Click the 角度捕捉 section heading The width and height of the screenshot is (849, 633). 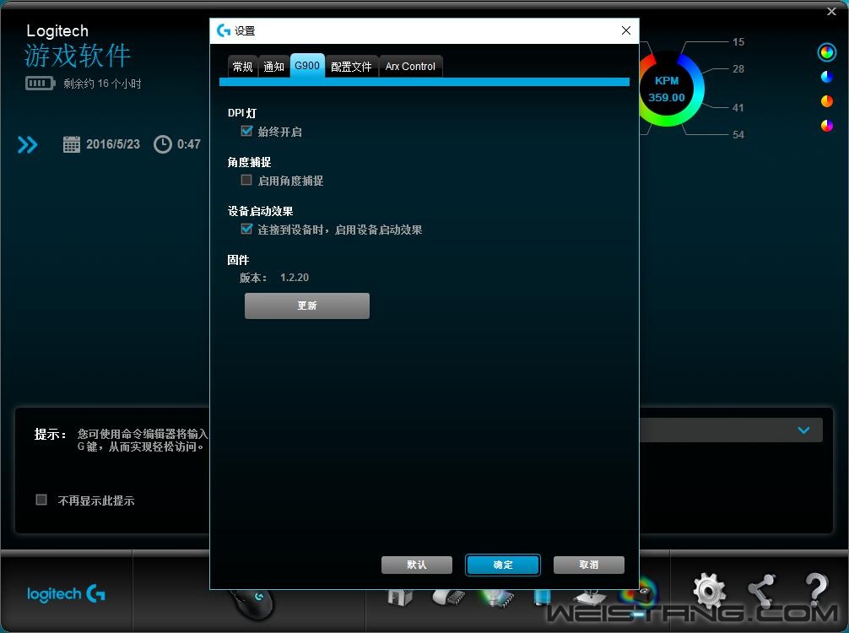pyautogui.click(x=250, y=162)
